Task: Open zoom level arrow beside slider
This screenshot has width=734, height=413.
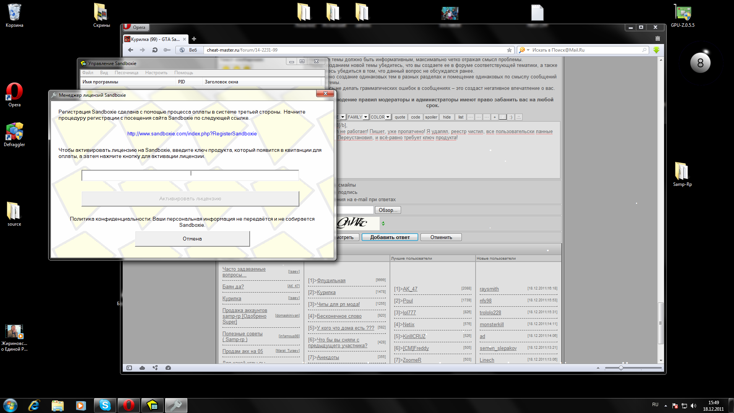Action: tap(598, 368)
